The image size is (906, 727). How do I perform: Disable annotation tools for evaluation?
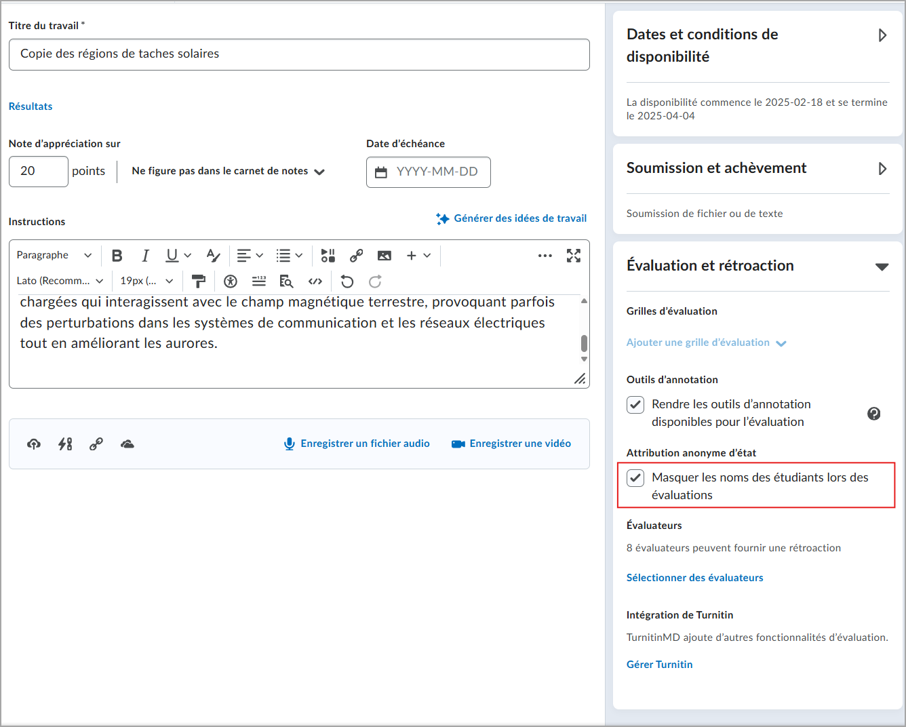click(635, 404)
